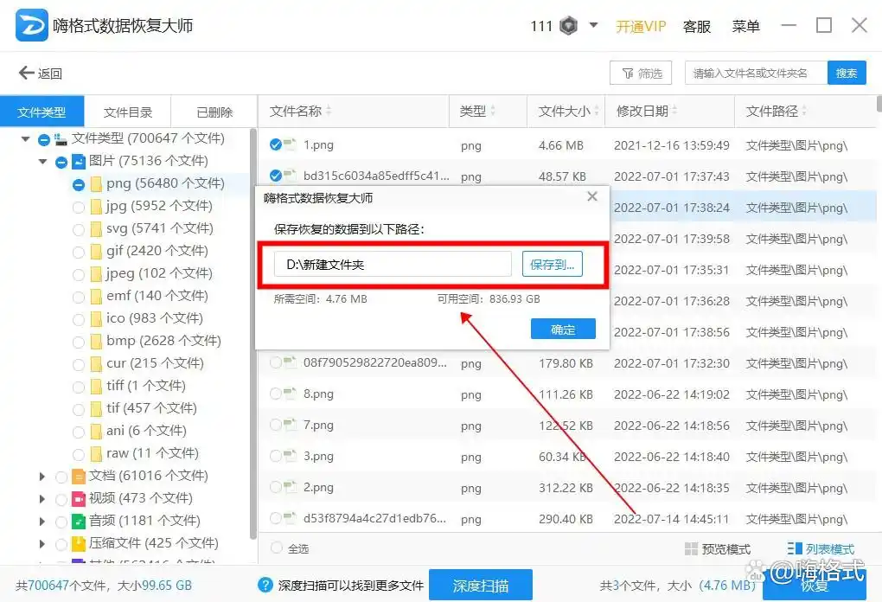Click the emf folder icon
The image size is (882, 602).
click(x=96, y=297)
